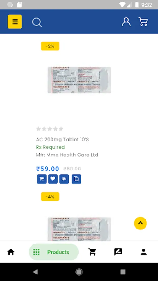Tap the first product tablet strip image
This screenshot has height=281, width=158.
pyautogui.click(x=79, y=80)
